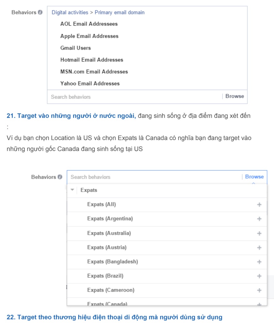Select Yahoo Email Addresses behavior

coord(90,84)
